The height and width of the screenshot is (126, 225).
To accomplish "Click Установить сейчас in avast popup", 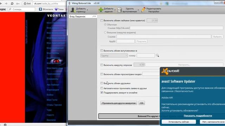I will pos(179,122).
